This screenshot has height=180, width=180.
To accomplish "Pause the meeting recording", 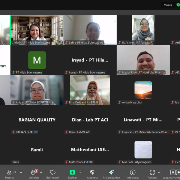I will pos(173,172).
